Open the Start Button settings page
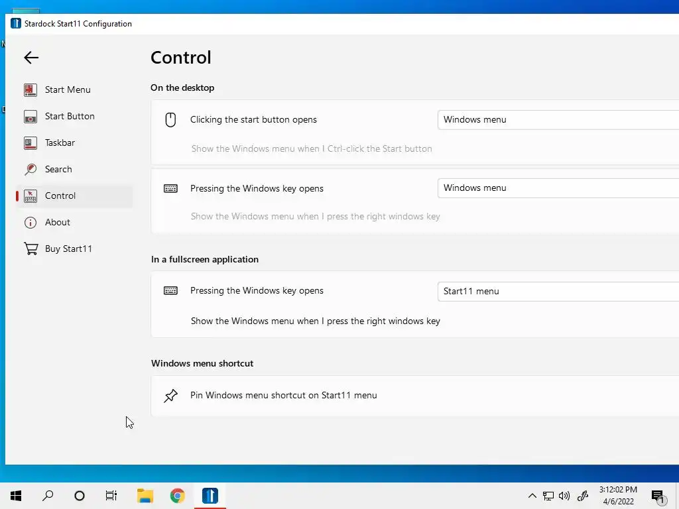Screen dimensions: 679x509 (x=74, y=116)
